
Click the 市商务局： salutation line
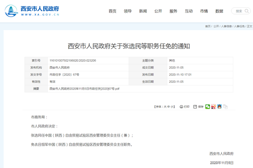[x=40, y=117]
